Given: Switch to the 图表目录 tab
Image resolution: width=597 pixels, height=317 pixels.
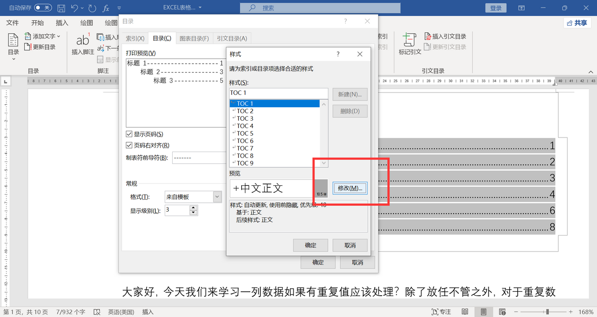Looking at the screenshot, I should pyautogui.click(x=194, y=38).
